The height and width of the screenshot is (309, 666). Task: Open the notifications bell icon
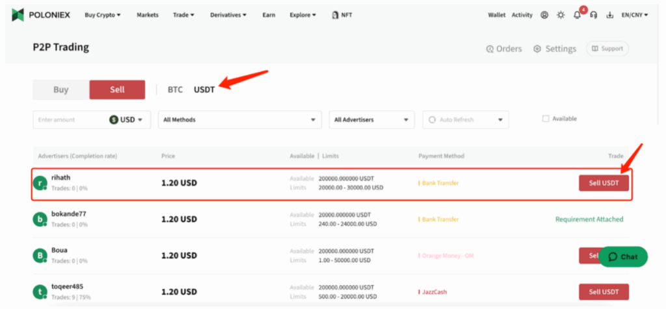tap(577, 15)
